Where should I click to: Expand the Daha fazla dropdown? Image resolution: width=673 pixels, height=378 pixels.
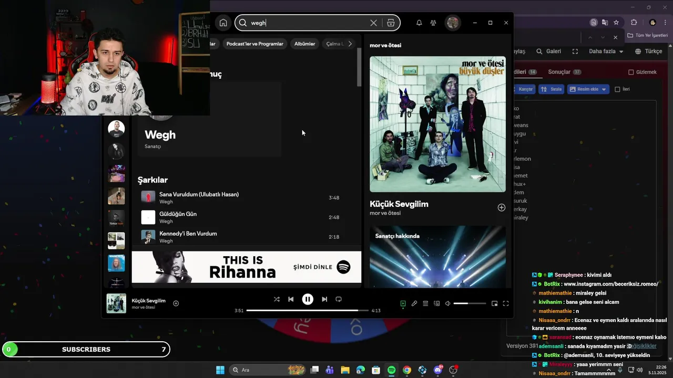click(606, 51)
